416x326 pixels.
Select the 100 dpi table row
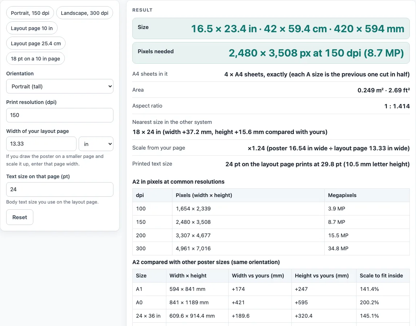click(x=271, y=209)
